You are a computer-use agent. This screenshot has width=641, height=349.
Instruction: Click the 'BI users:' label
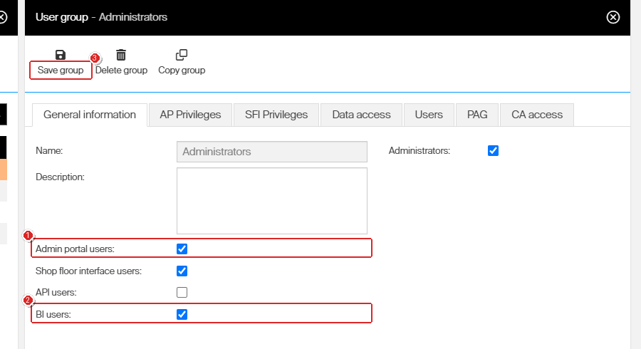(53, 314)
